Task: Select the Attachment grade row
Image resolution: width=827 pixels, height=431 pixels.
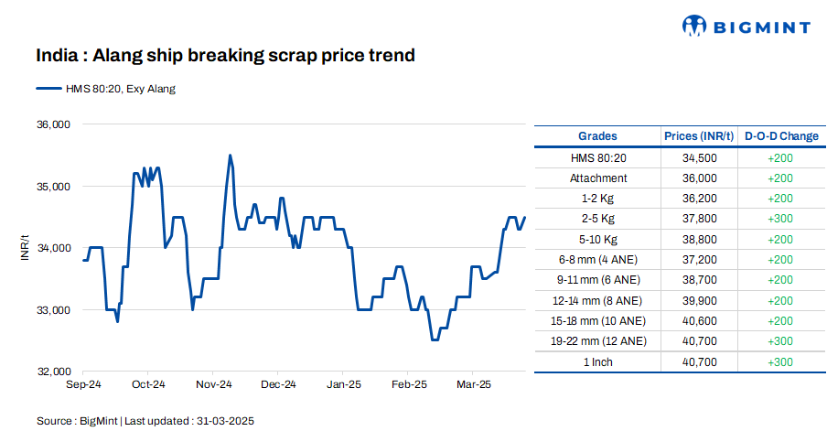Action: [x=598, y=178]
